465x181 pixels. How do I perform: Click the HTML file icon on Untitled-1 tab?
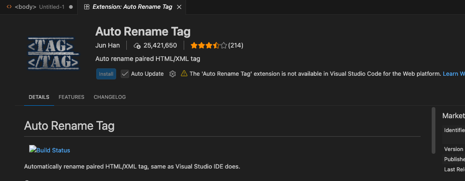[9, 7]
